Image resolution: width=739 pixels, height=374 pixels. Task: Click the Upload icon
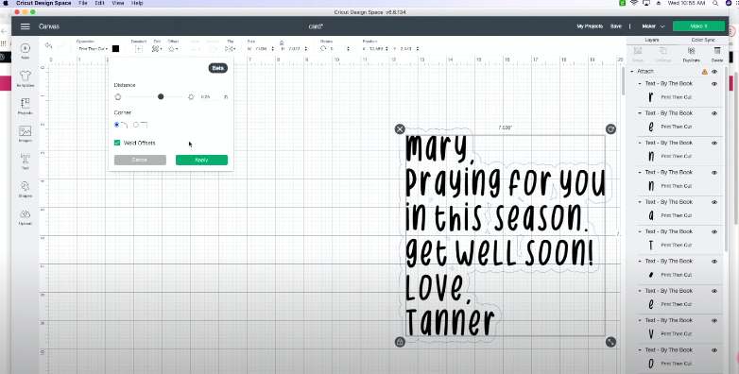pyautogui.click(x=25, y=213)
